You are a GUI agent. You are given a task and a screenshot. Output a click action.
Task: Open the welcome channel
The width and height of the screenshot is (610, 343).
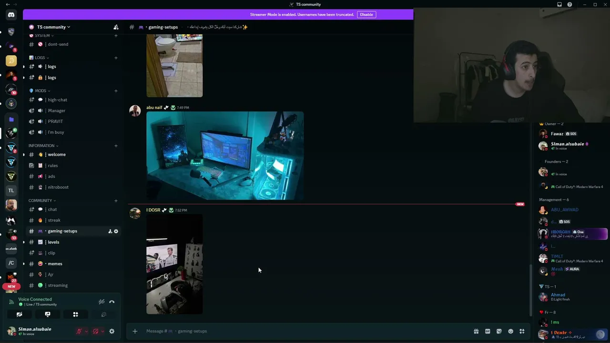click(x=73, y=154)
